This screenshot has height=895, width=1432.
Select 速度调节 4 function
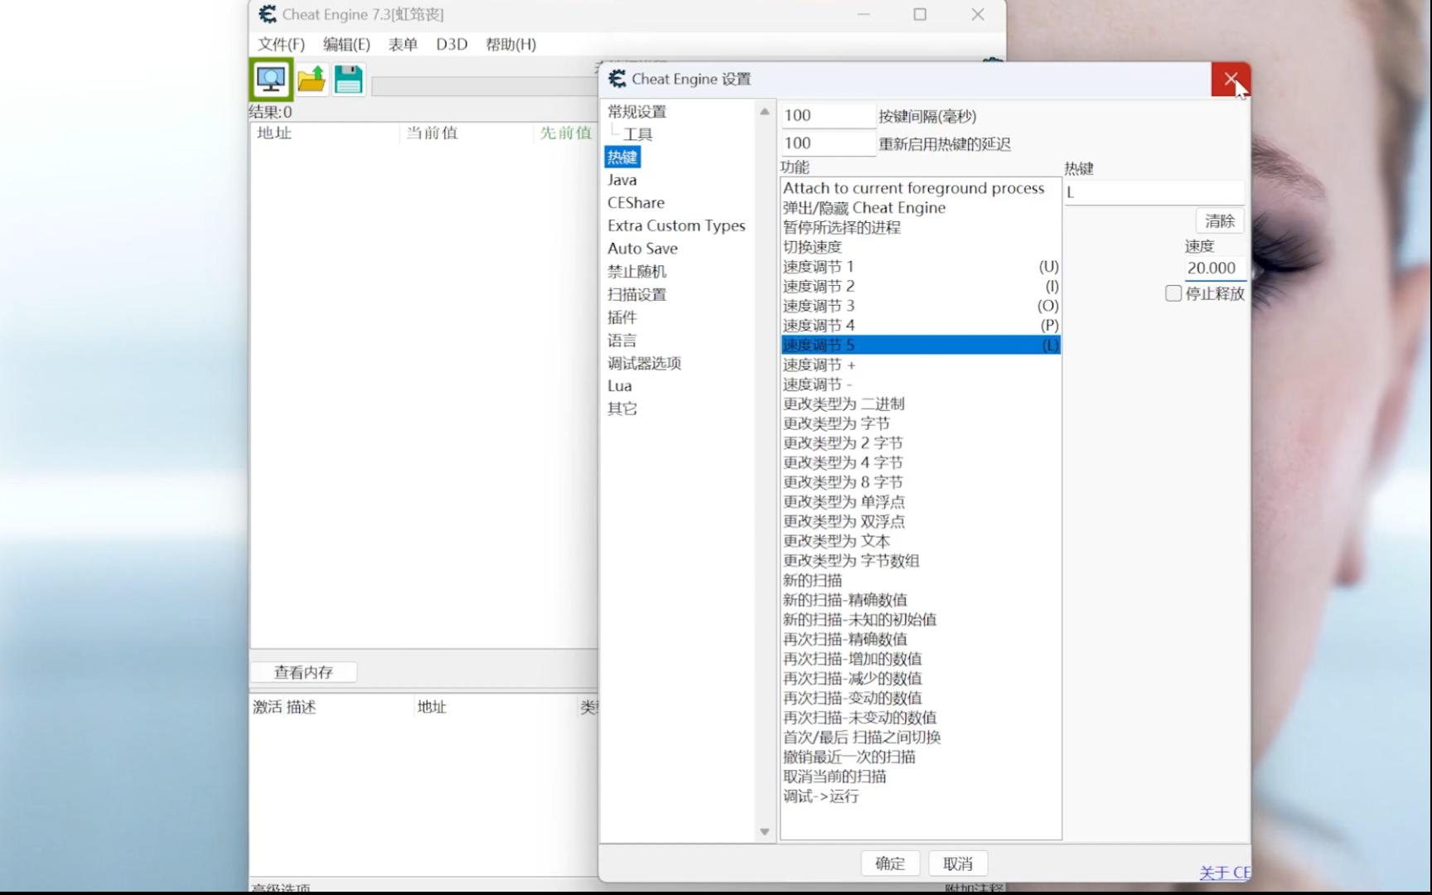coord(921,326)
